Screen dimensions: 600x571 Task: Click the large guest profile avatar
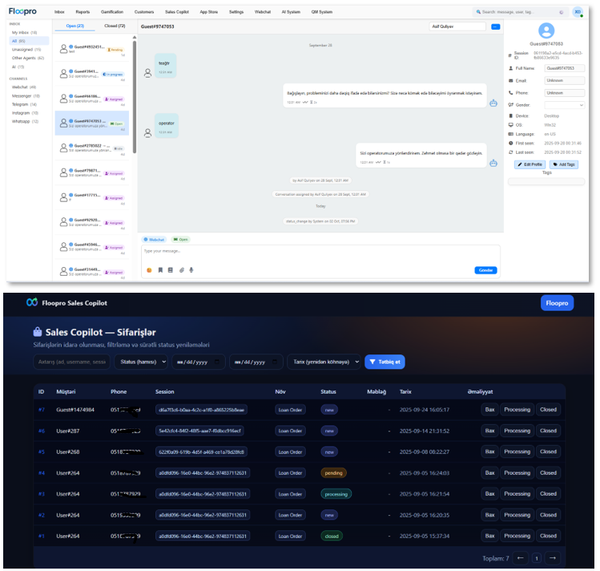pos(546,30)
